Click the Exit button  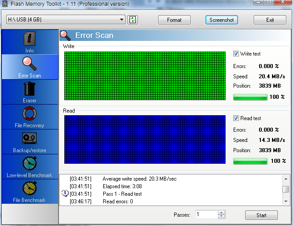[270, 20]
